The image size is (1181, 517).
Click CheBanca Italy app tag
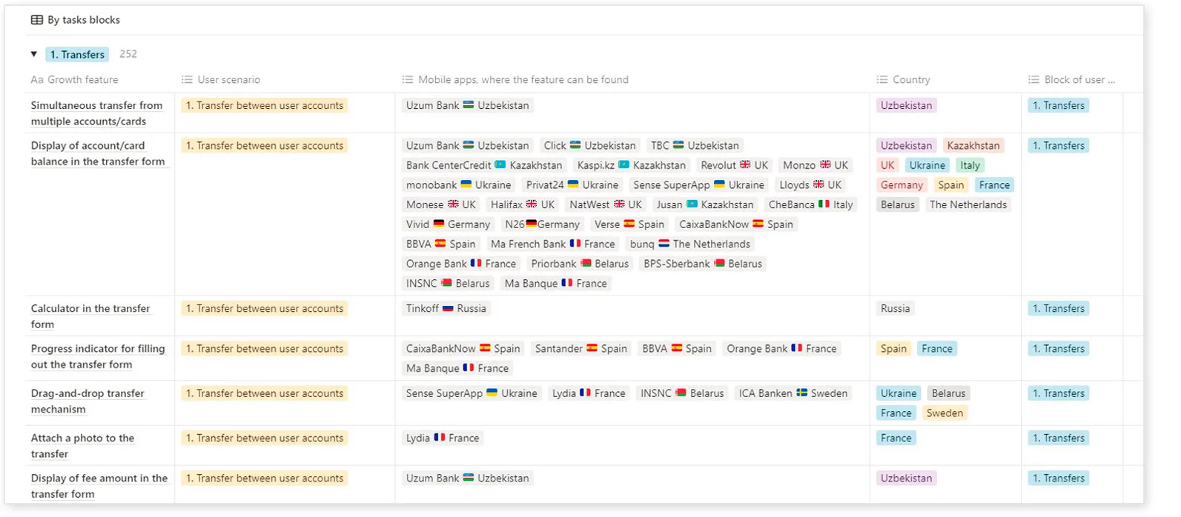click(810, 204)
